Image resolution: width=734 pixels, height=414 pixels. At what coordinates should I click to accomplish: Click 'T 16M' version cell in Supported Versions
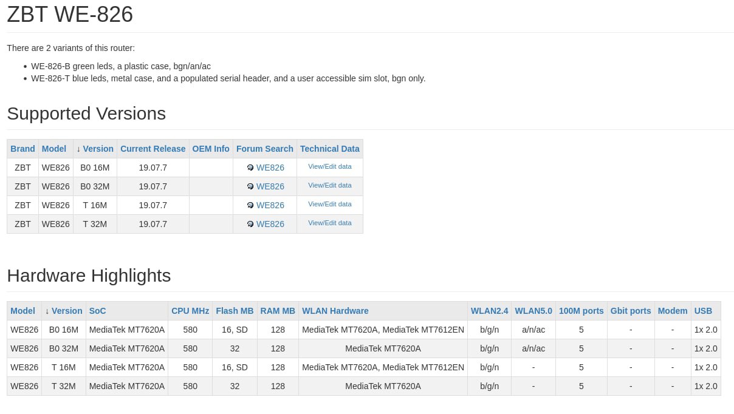pos(95,205)
